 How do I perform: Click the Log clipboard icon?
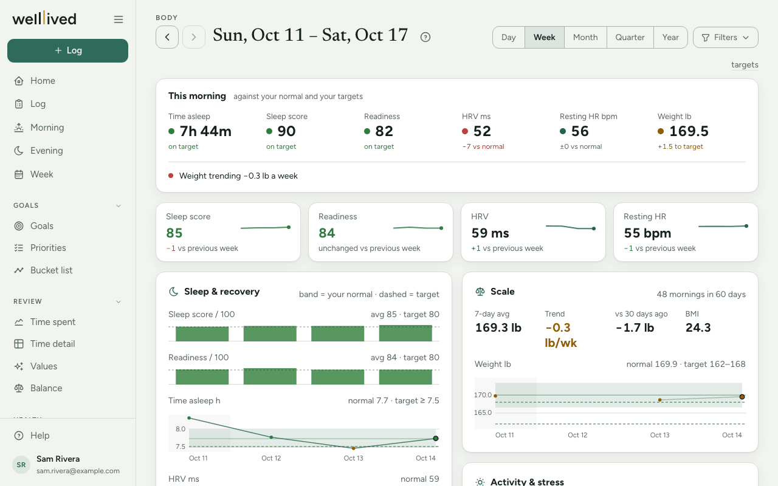(19, 104)
